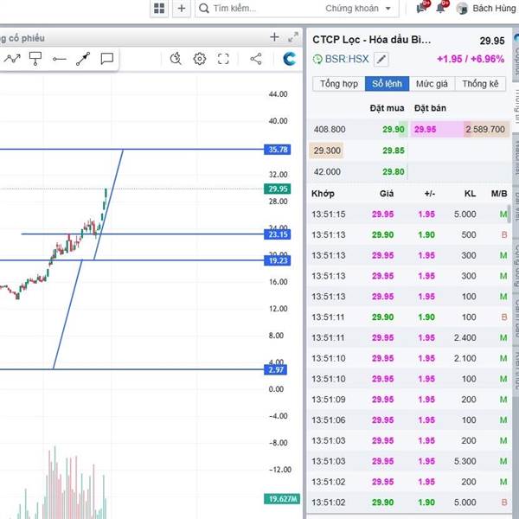Click the bid price 29.80

pyautogui.click(x=394, y=172)
